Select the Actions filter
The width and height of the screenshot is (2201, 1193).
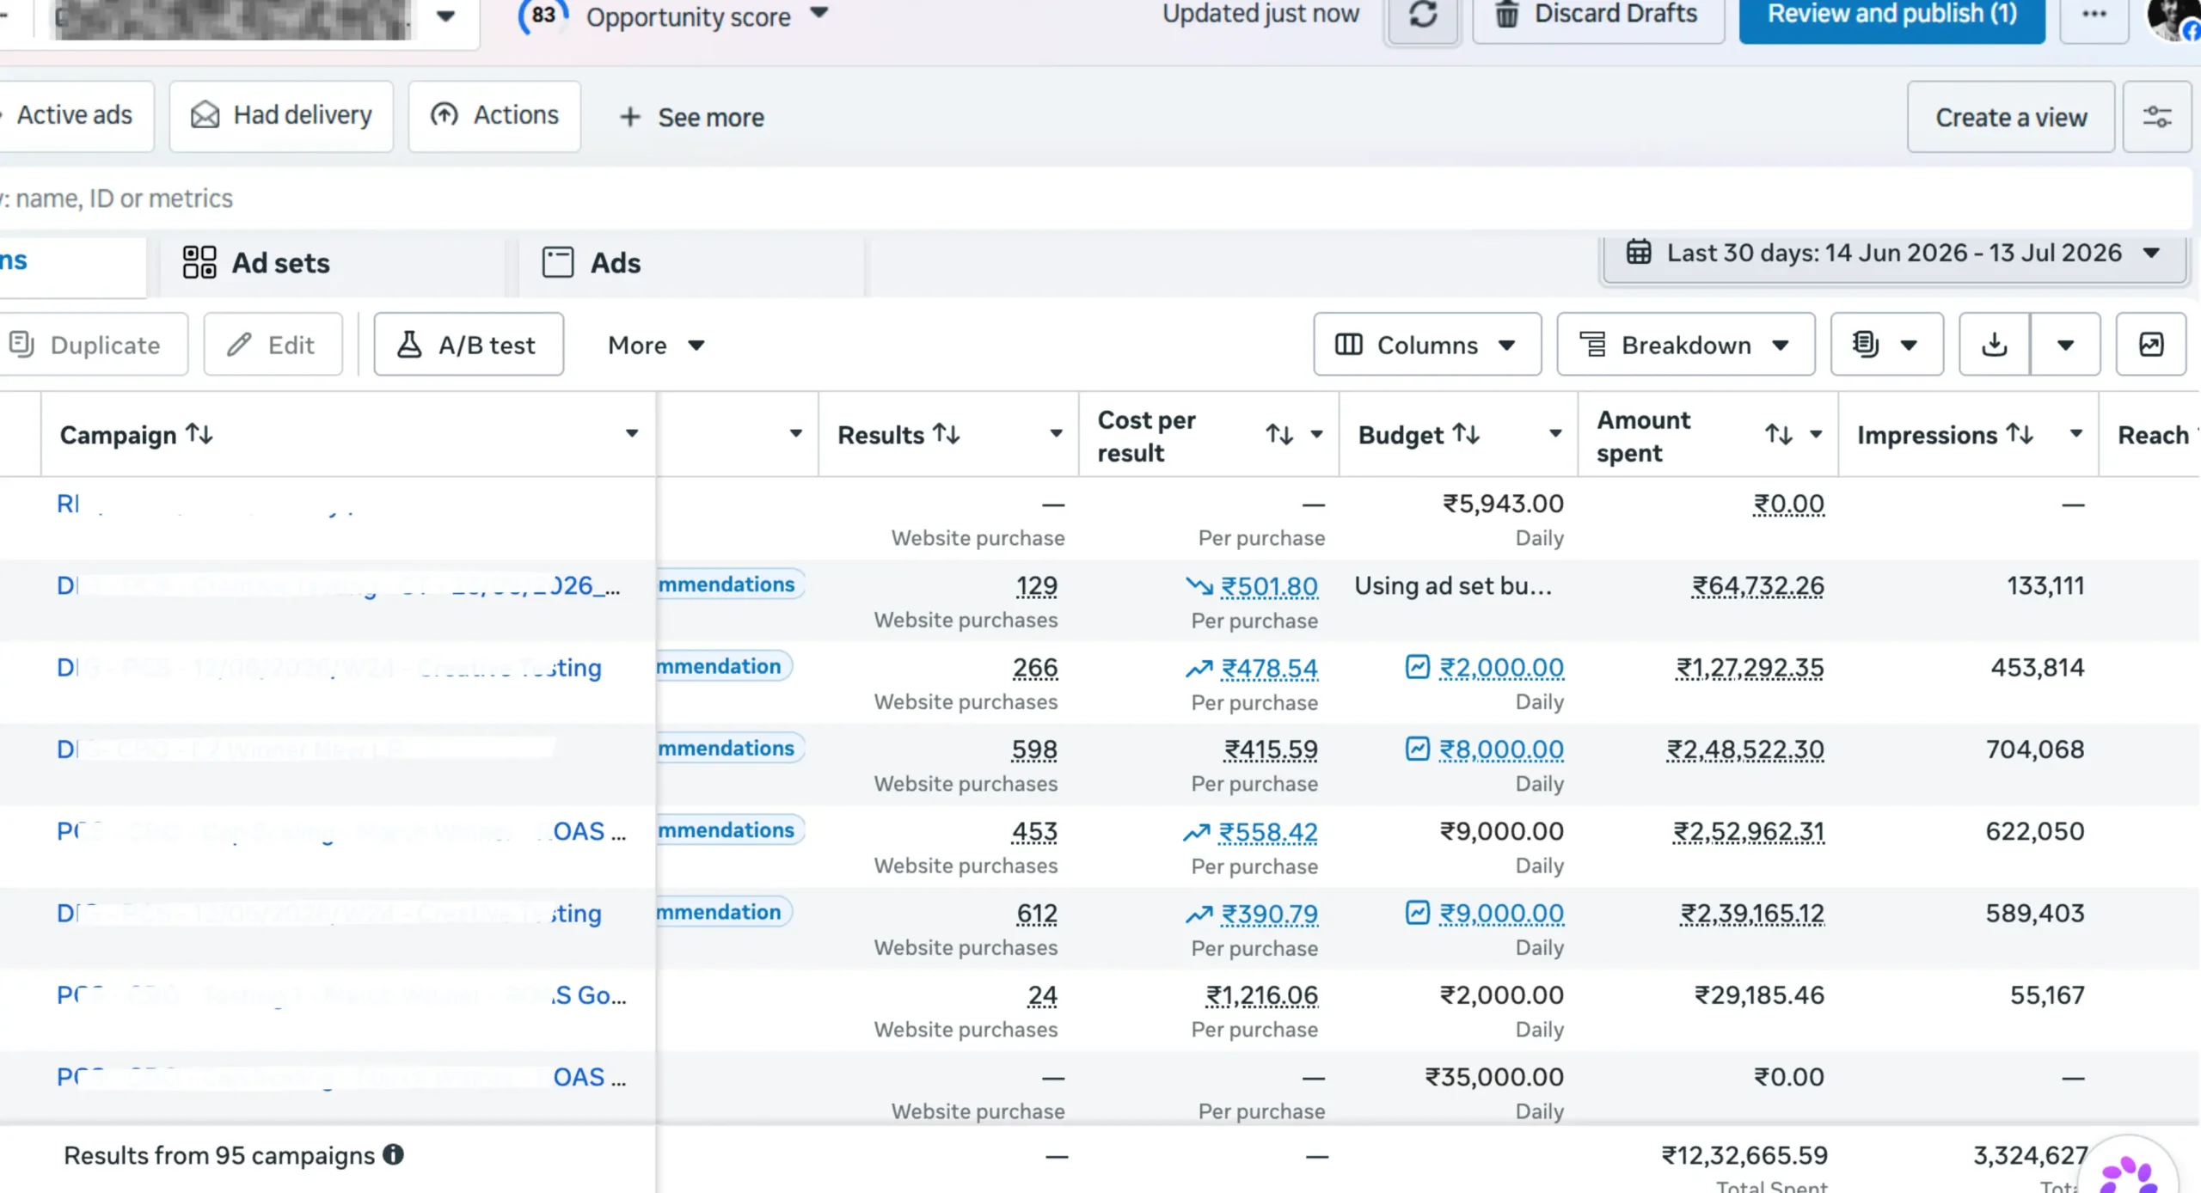pos(494,116)
